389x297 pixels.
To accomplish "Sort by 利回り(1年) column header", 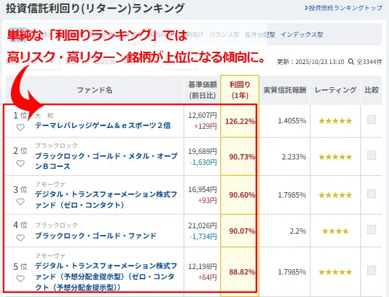I will (240, 90).
